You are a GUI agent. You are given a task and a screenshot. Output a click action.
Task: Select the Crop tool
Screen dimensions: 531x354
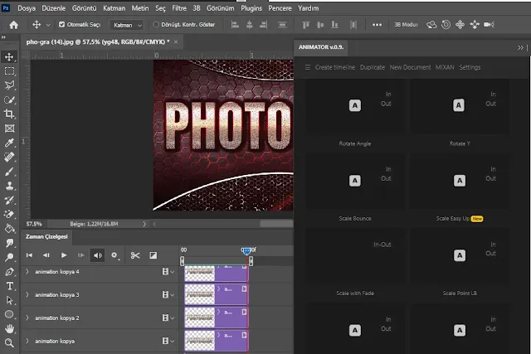pyautogui.click(x=10, y=114)
